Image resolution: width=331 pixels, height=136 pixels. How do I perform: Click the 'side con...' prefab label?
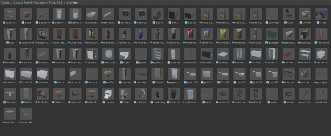click(x=290, y=82)
